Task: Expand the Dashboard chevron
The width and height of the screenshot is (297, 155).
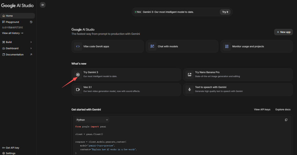Action: [x=31, y=48]
